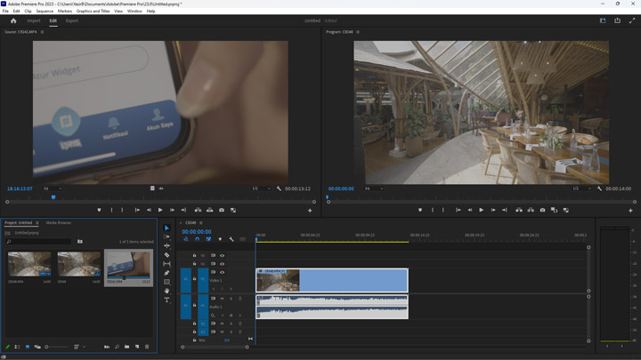
Task: Toggle V3 track output eye
Action: click(x=222, y=255)
